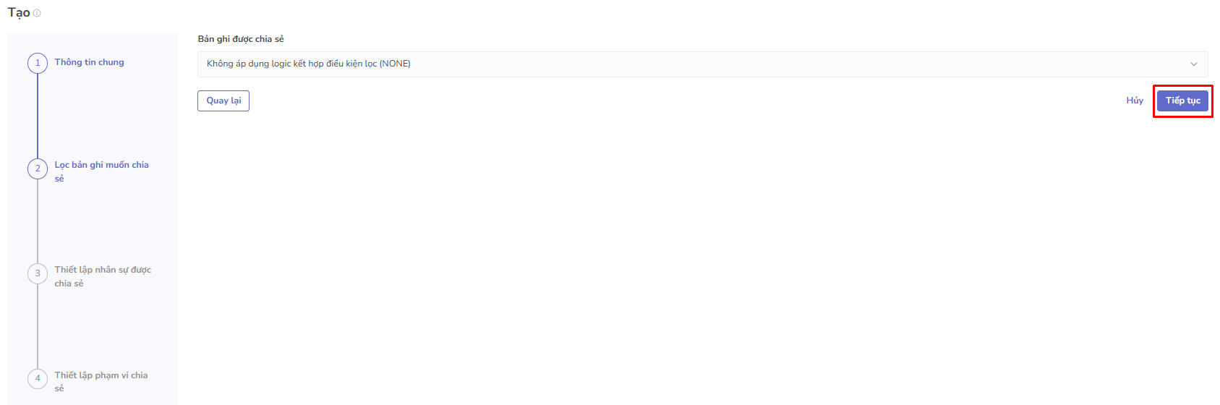Open the Lọc bản ghi muốn chia sẻ step

click(101, 171)
